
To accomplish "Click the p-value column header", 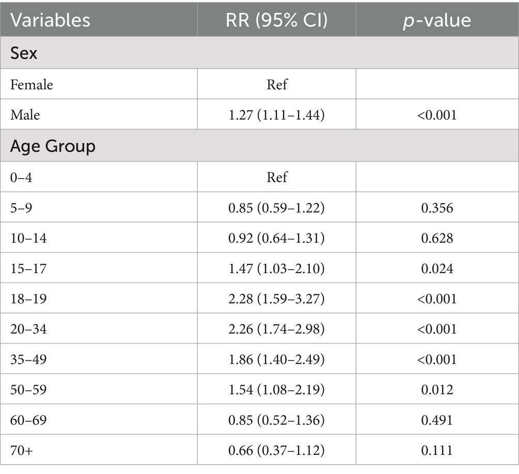I will click(x=437, y=20).
